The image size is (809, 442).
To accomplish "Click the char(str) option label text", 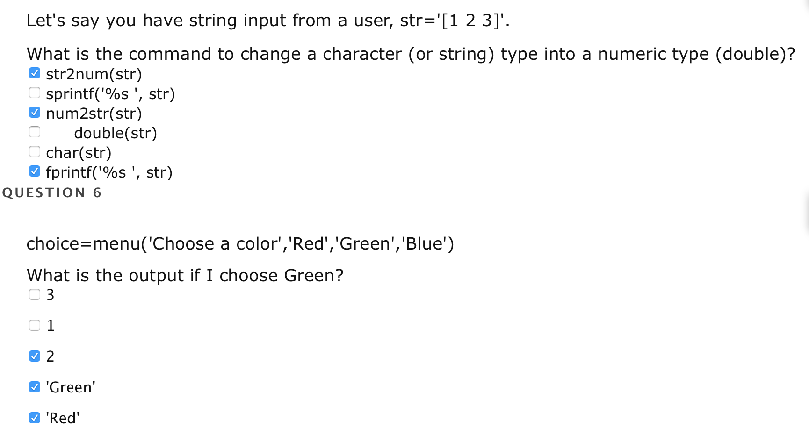I will (79, 153).
